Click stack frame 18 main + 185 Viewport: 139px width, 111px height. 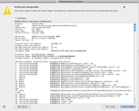coord(43,100)
